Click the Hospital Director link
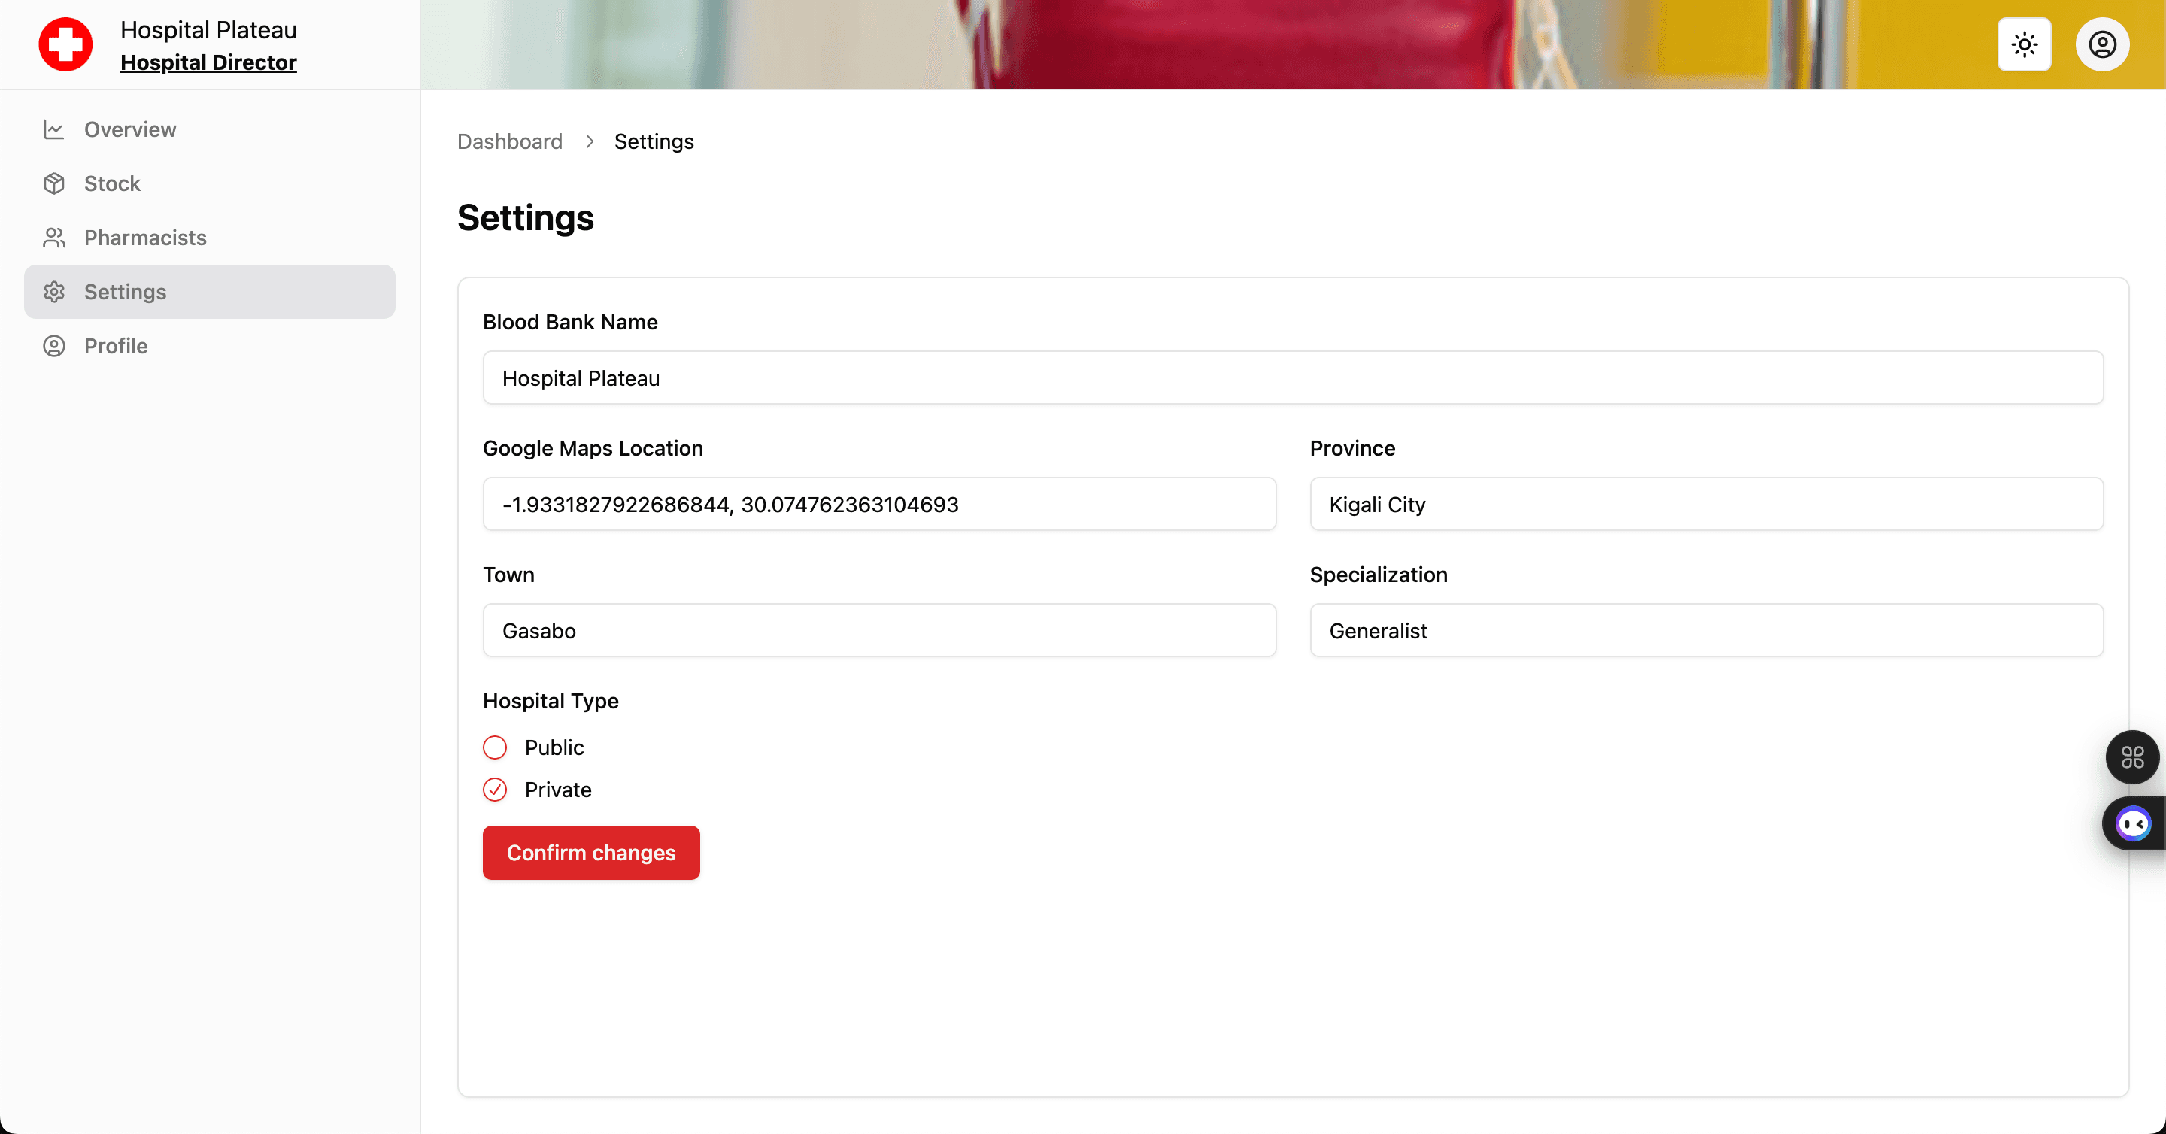The image size is (2166, 1134). click(208, 62)
